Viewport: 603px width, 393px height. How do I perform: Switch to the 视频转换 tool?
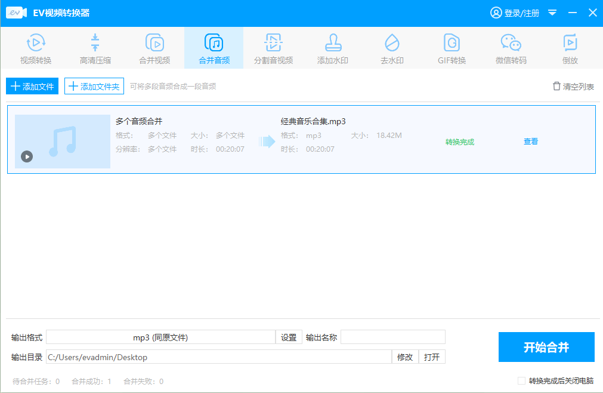35,48
